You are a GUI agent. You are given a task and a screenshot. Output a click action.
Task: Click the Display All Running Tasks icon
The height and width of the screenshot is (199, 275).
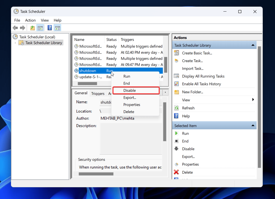coord(176,76)
